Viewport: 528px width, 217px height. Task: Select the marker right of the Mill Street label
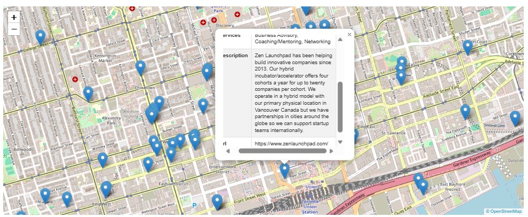click(515, 118)
